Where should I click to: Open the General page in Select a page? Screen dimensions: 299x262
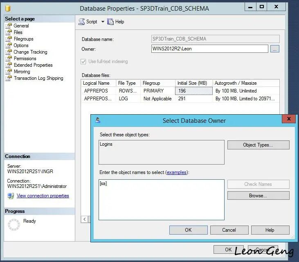coord(21,26)
